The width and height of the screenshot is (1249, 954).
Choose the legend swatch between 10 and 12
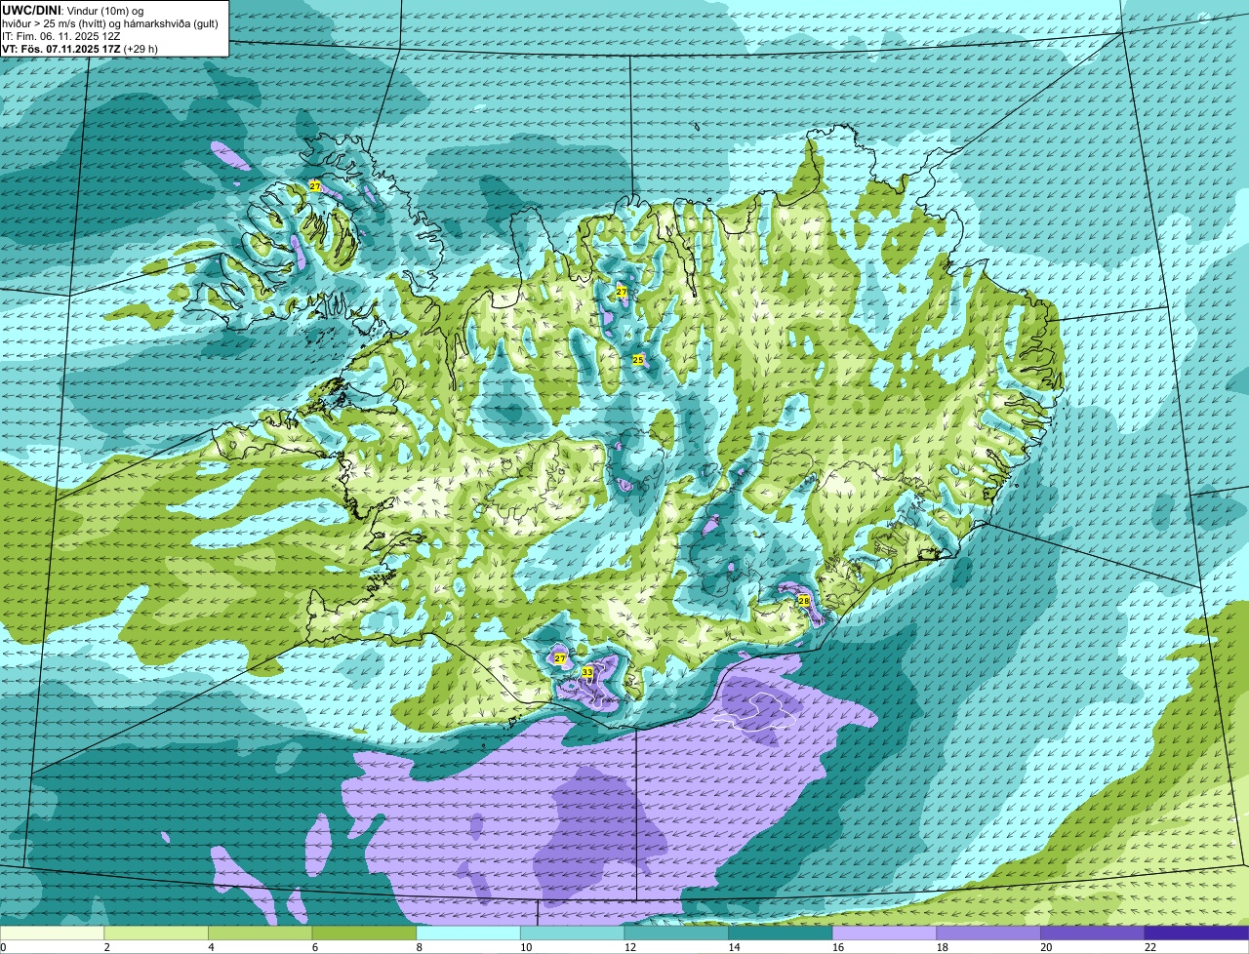[572, 934]
